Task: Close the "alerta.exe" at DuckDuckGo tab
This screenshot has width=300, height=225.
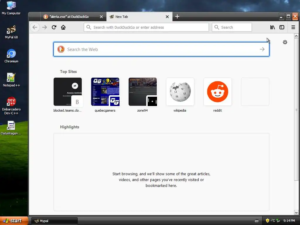Action: click(101, 17)
